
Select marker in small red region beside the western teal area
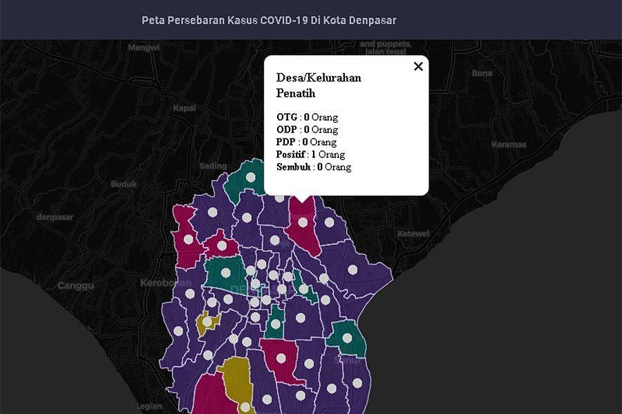pos(222,245)
